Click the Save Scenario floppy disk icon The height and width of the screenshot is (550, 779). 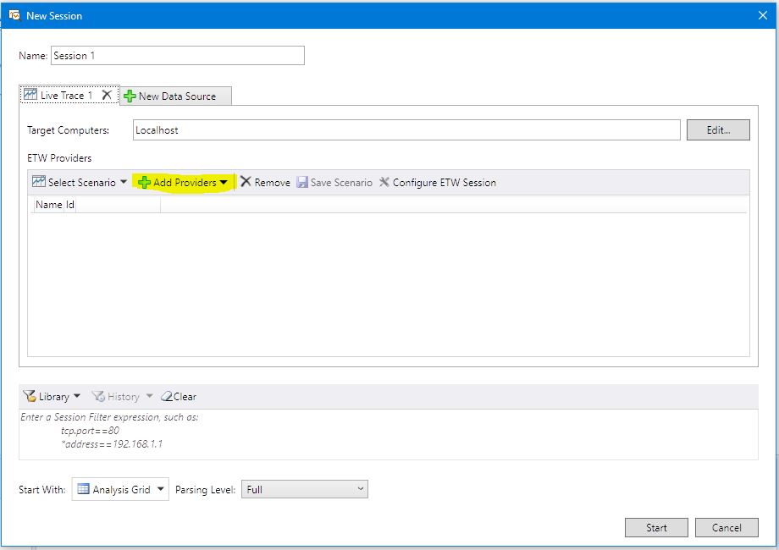pyautogui.click(x=302, y=183)
